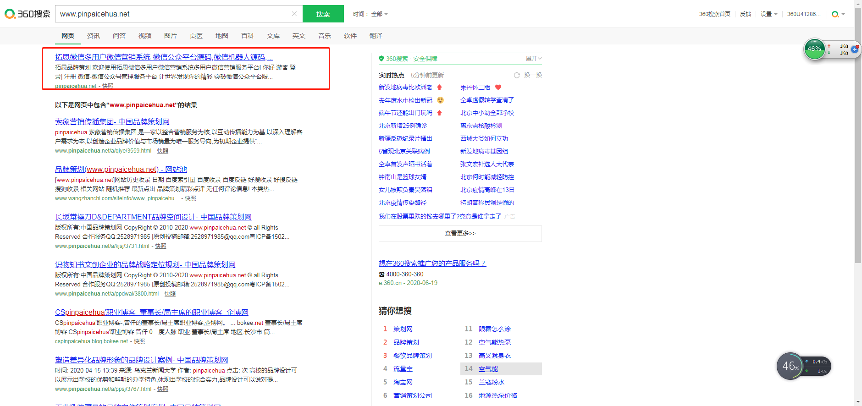
Task: Clear the search box with the X icon
Action: tap(294, 14)
